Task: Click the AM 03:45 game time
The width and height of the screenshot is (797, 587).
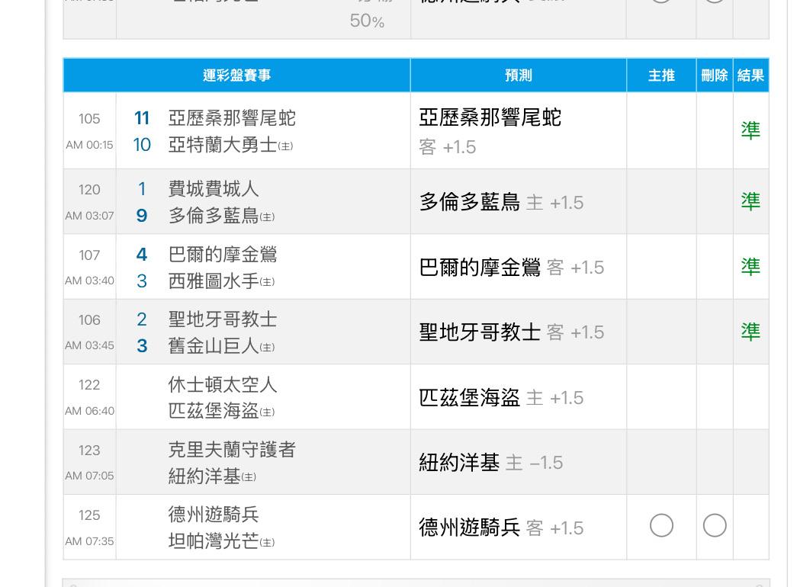Action: coord(89,345)
